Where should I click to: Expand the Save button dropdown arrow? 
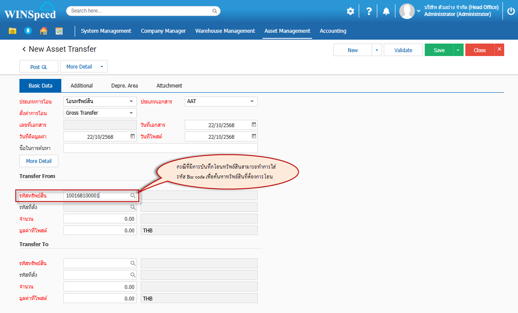point(458,50)
